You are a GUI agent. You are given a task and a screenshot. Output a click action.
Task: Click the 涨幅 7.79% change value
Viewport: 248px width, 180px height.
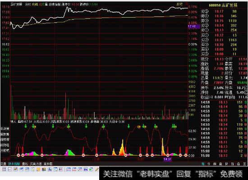point(219,69)
